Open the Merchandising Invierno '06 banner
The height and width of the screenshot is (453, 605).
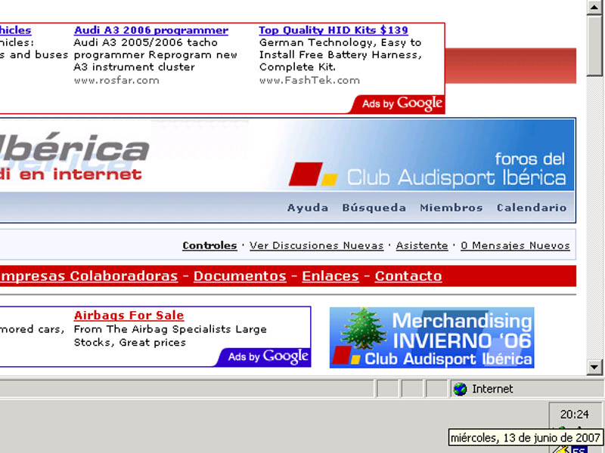coord(432,337)
